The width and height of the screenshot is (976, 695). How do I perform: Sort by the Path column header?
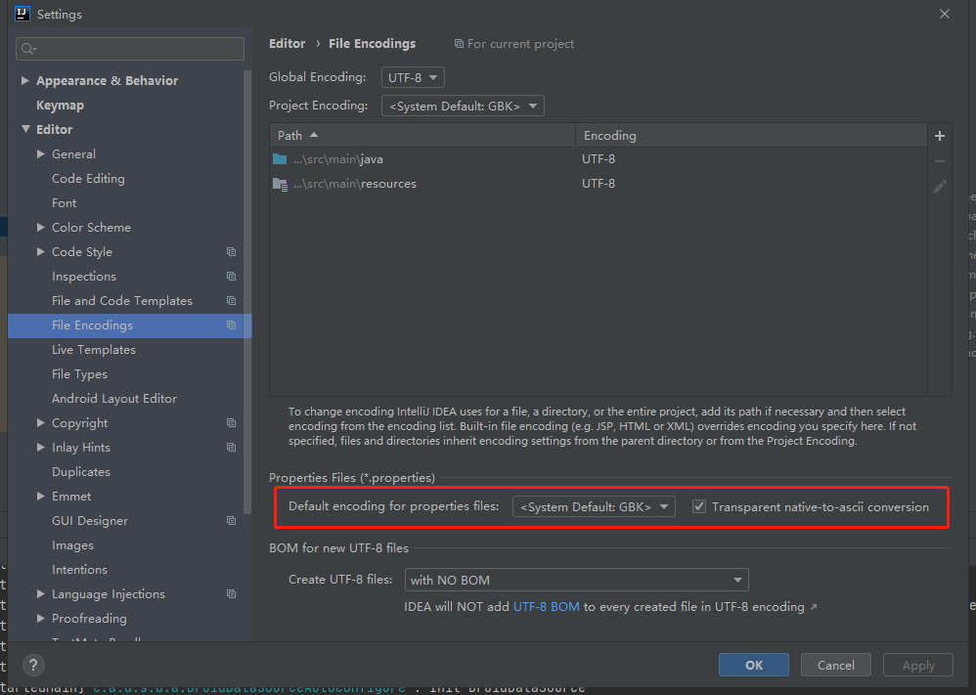click(422, 136)
